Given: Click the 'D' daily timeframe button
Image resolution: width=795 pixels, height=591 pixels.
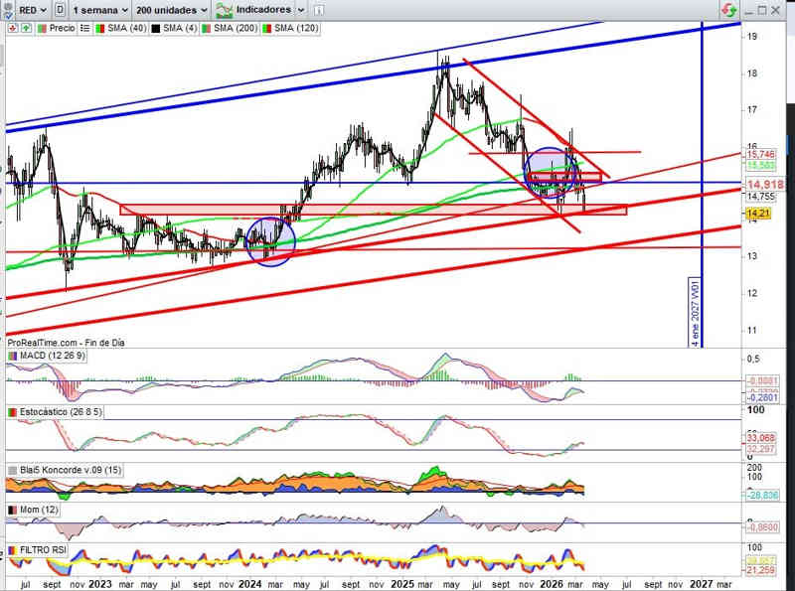Looking at the screenshot, I should tap(62, 9).
